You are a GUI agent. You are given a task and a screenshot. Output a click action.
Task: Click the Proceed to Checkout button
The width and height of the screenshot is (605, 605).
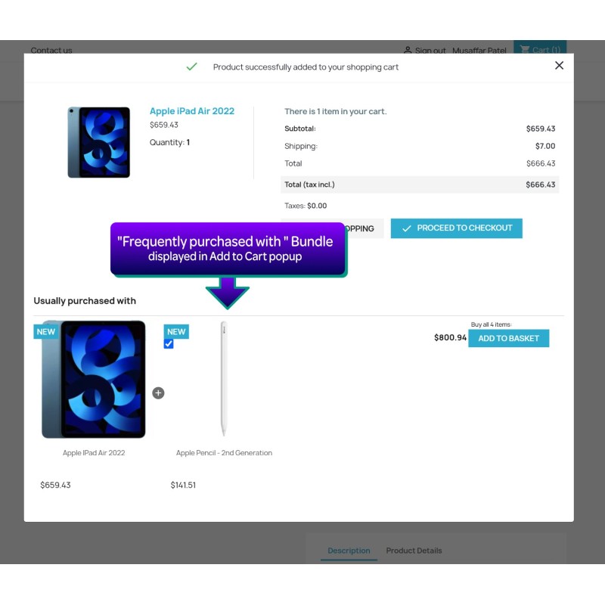(x=457, y=228)
